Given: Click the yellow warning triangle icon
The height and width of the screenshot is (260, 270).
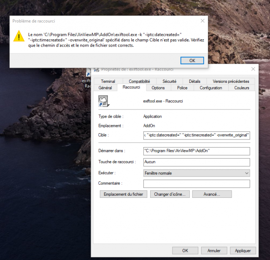Looking at the screenshot, I should click(x=19, y=36).
